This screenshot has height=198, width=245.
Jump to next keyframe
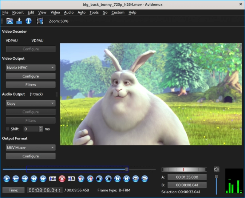coord(43,179)
